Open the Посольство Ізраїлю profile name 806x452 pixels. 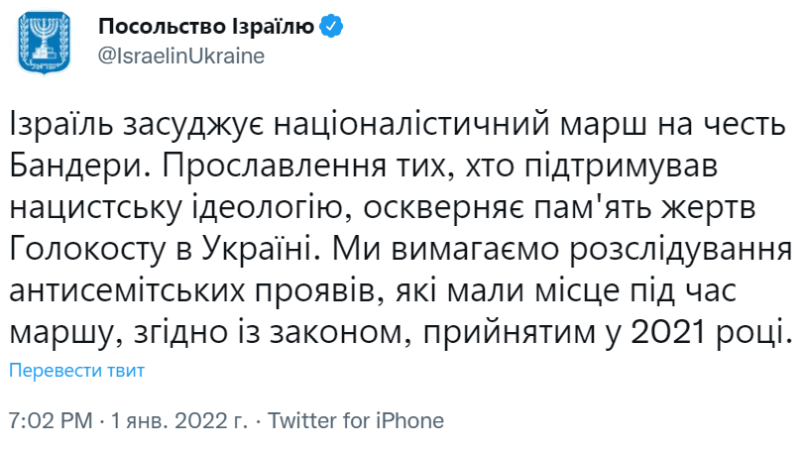[x=206, y=28]
